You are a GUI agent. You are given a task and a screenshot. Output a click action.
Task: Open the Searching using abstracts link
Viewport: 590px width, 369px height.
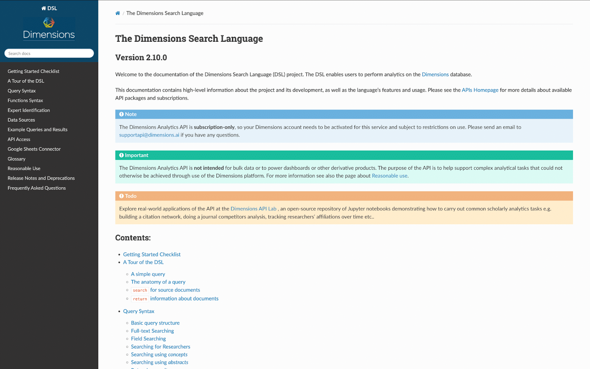pos(159,362)
